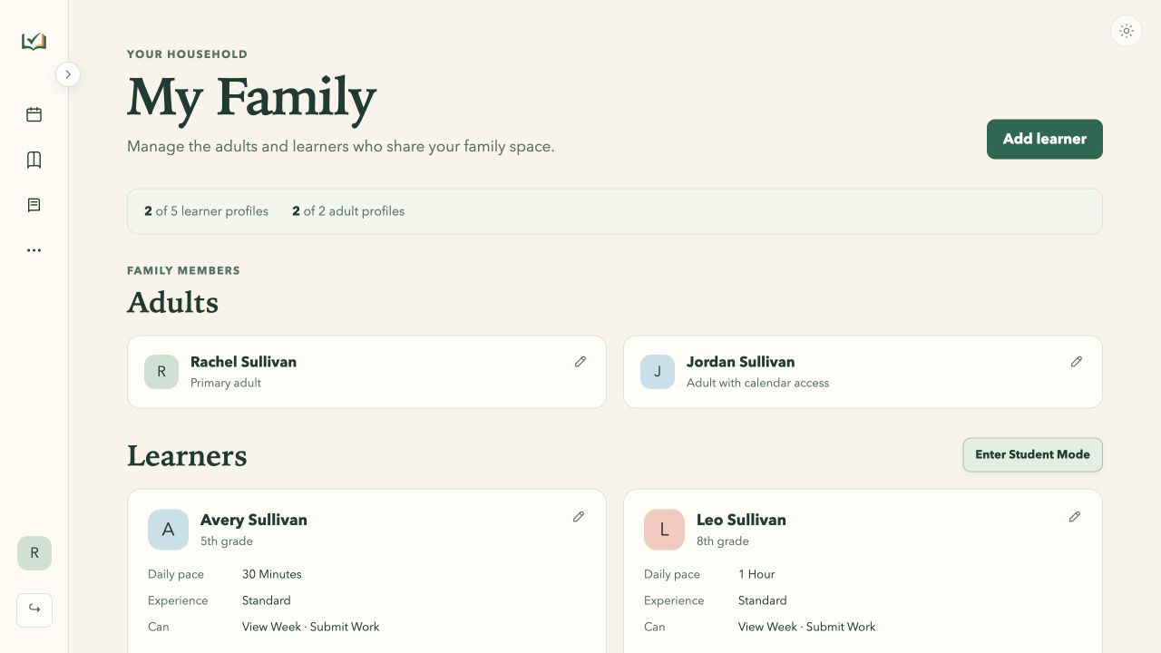Image resolution: width=1161 pixels, height=653 pixels.
Task: Select Avery Sullivan's A avatar
Action: pos(168,530)
